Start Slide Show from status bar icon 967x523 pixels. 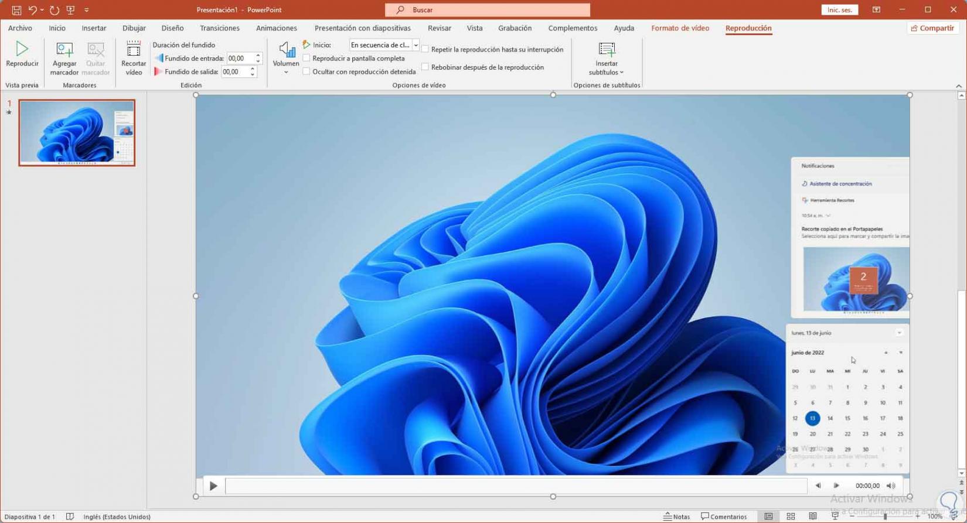coord(835,517)
